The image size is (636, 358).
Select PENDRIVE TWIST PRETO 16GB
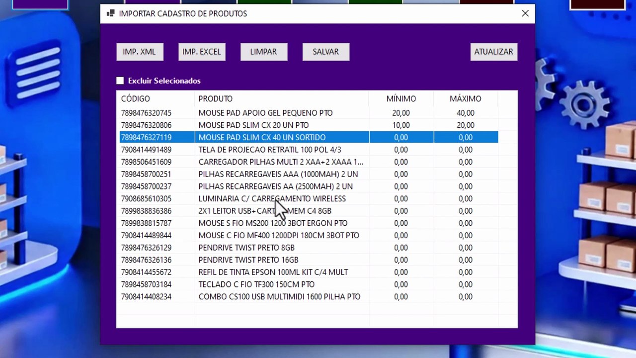(248, 260)
